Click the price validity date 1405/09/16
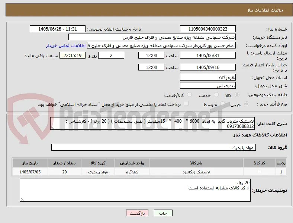This screenshot has height=223, width=293. click(x=208, y=67)
